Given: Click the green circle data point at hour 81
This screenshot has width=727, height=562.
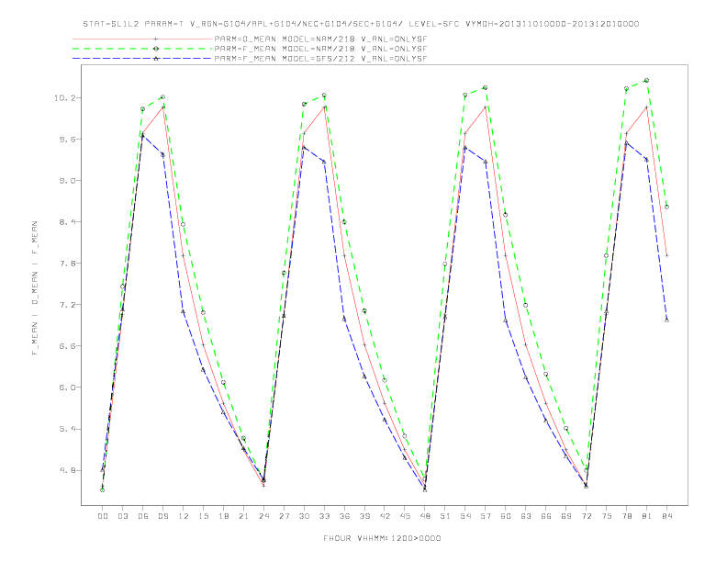Looking at the screenshot, I should click(646, 80).
